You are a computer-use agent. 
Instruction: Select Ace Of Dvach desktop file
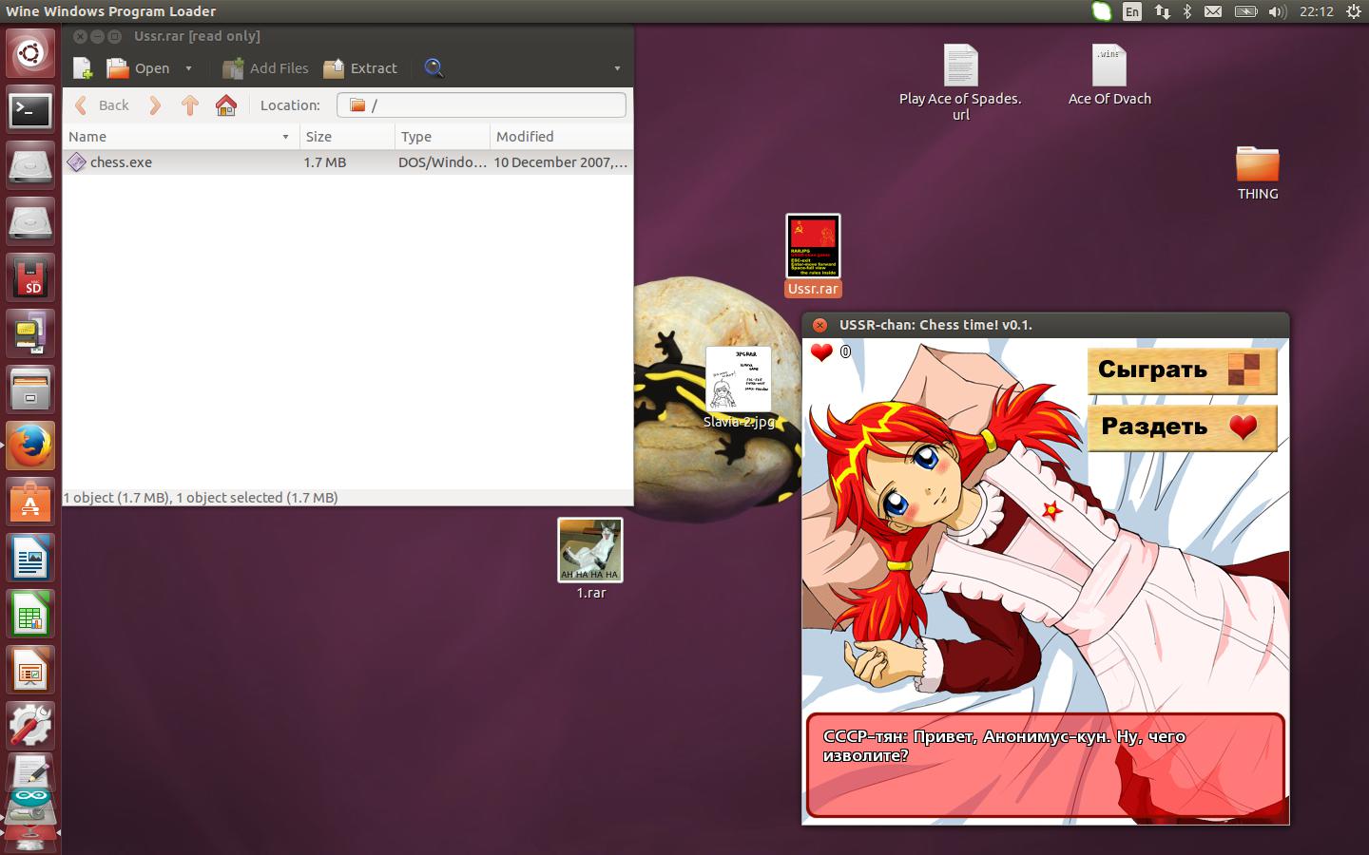(1109, 75)
